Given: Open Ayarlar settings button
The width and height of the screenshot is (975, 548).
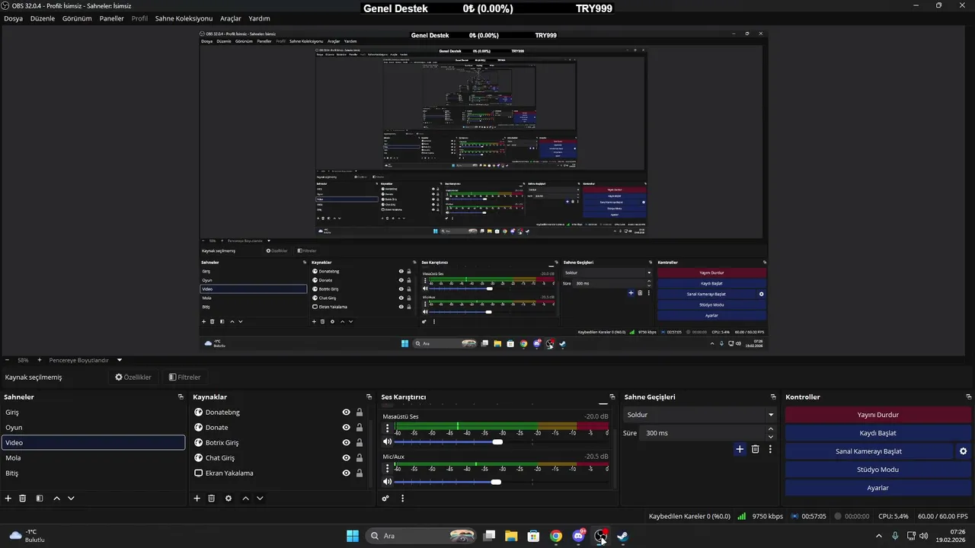Looking at the screenshot, I should [878, 488].
